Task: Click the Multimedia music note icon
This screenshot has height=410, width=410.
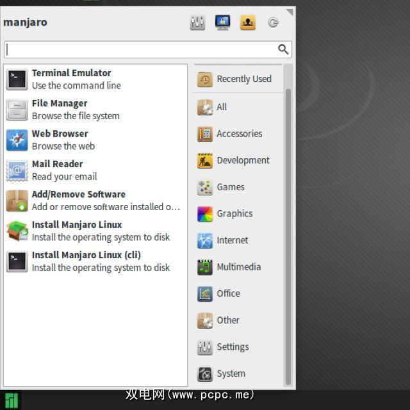Action: [205, 268]
